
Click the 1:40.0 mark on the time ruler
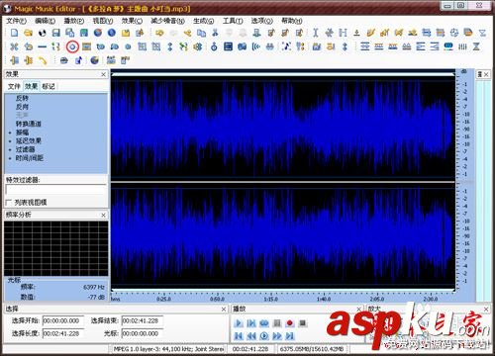[324, 299]
